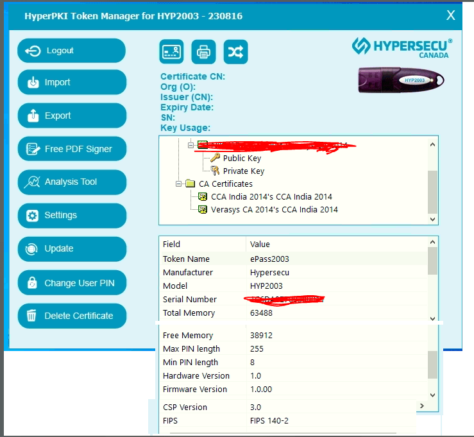Click scroll-down arrow beside Total Memory row
Viewport: 474px width, 437px height.
432,319
